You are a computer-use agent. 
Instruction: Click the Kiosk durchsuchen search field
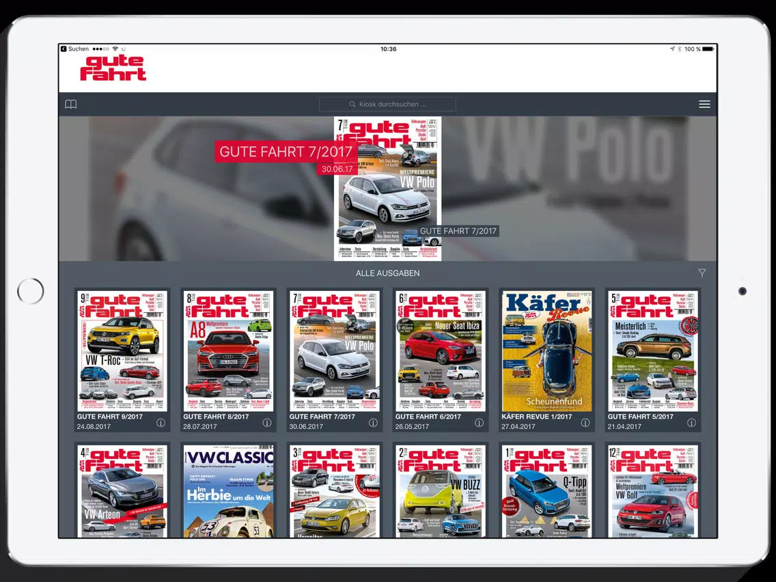pyautogui.click(x=387, y=104)
